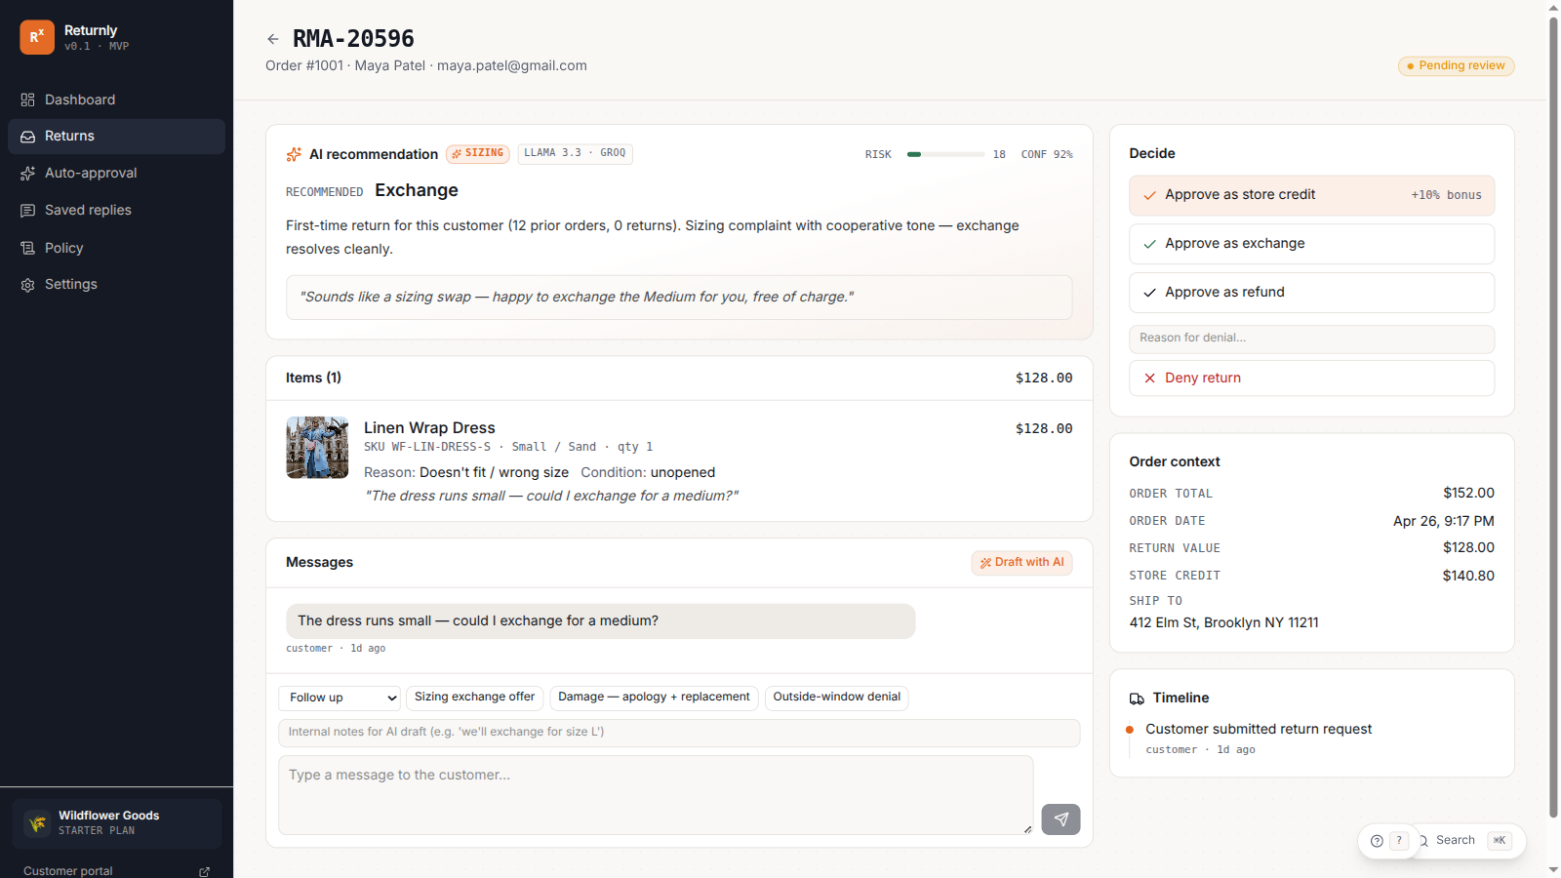The width and height of the screenshot is (1561, 878).
Task: Open Wildflower Goods Starter Plan switcher
Action: coord(117,823)
